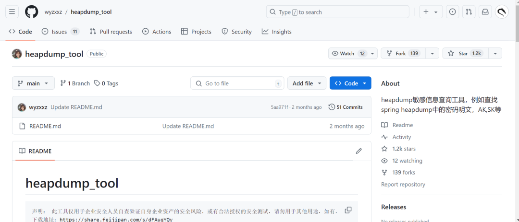
Task: Click the GitHub Octocat logo
Action: [31, 12]
